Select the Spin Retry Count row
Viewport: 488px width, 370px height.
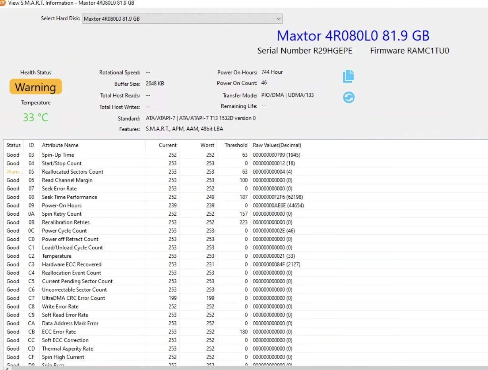coord(246,214)
